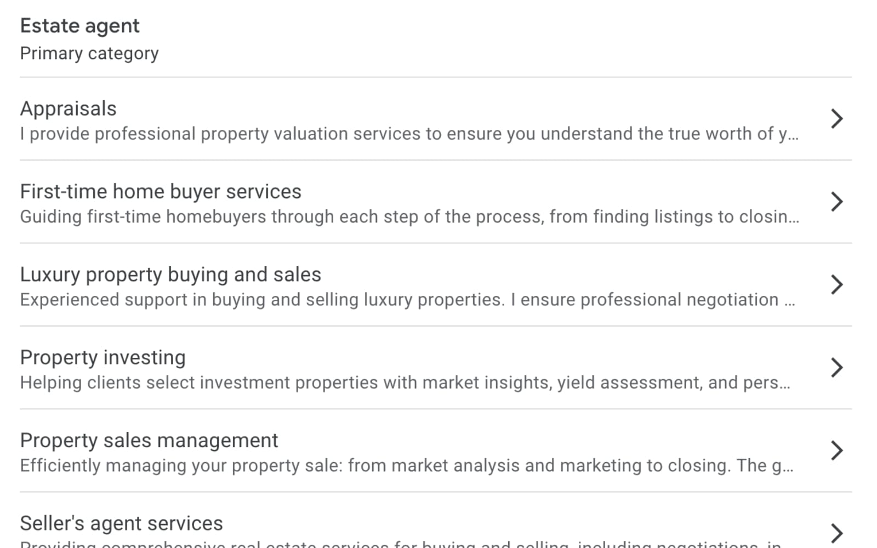Open Luxury property buying and sales title

(x=170, y=275)
